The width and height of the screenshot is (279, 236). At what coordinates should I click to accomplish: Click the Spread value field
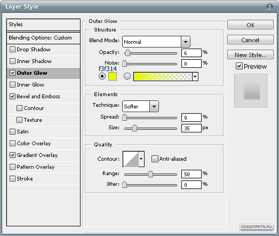[x=192, y=117]
